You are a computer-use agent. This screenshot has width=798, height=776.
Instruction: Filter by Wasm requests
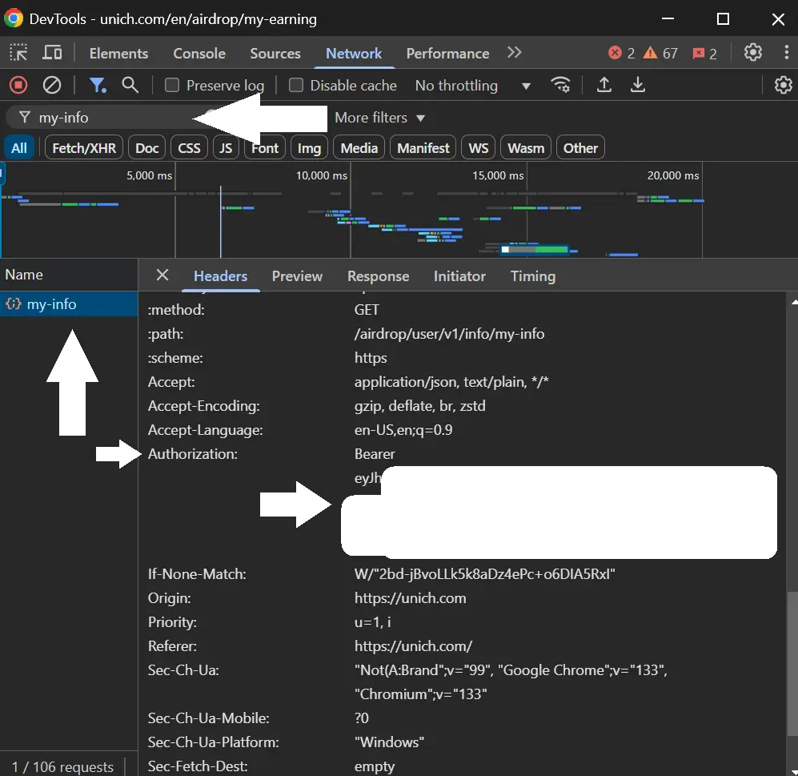click(x=526, y=147)
